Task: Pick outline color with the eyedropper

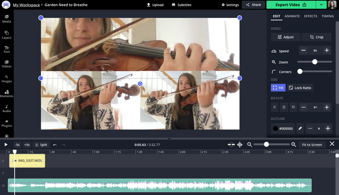Action: coord(300,128)
